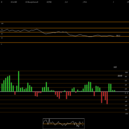Image resolution: width=129 pixels, height=129 pixels.
Task: Click the 80 label on MR axis
Action: tap(126, 77)
